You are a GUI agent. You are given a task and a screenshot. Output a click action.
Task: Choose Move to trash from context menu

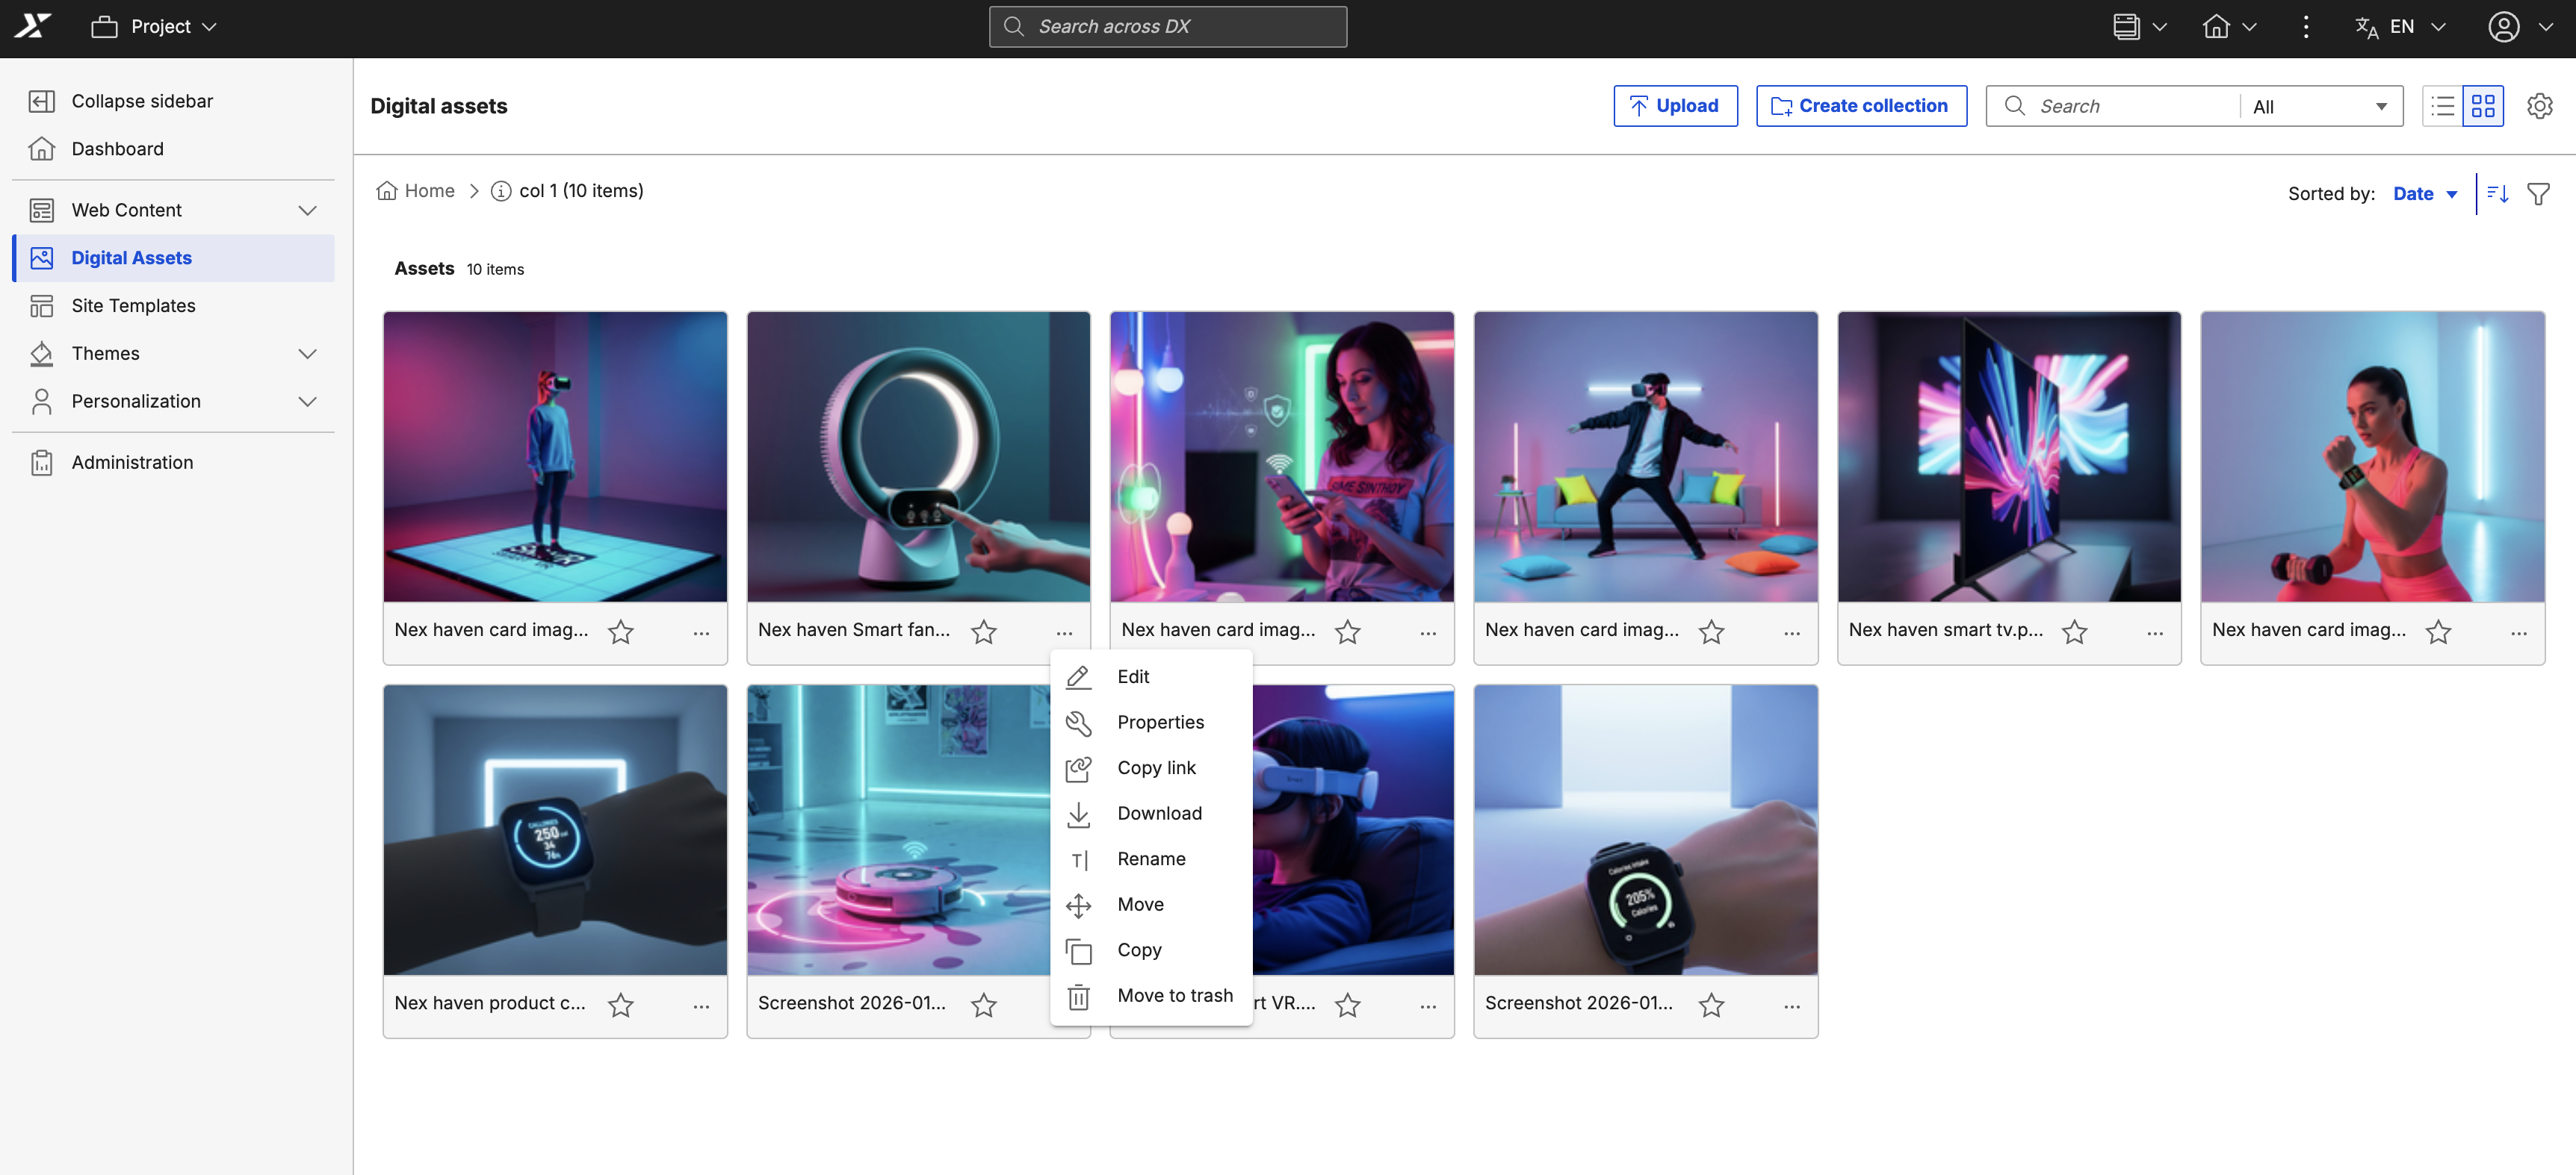click(1151, 996)
